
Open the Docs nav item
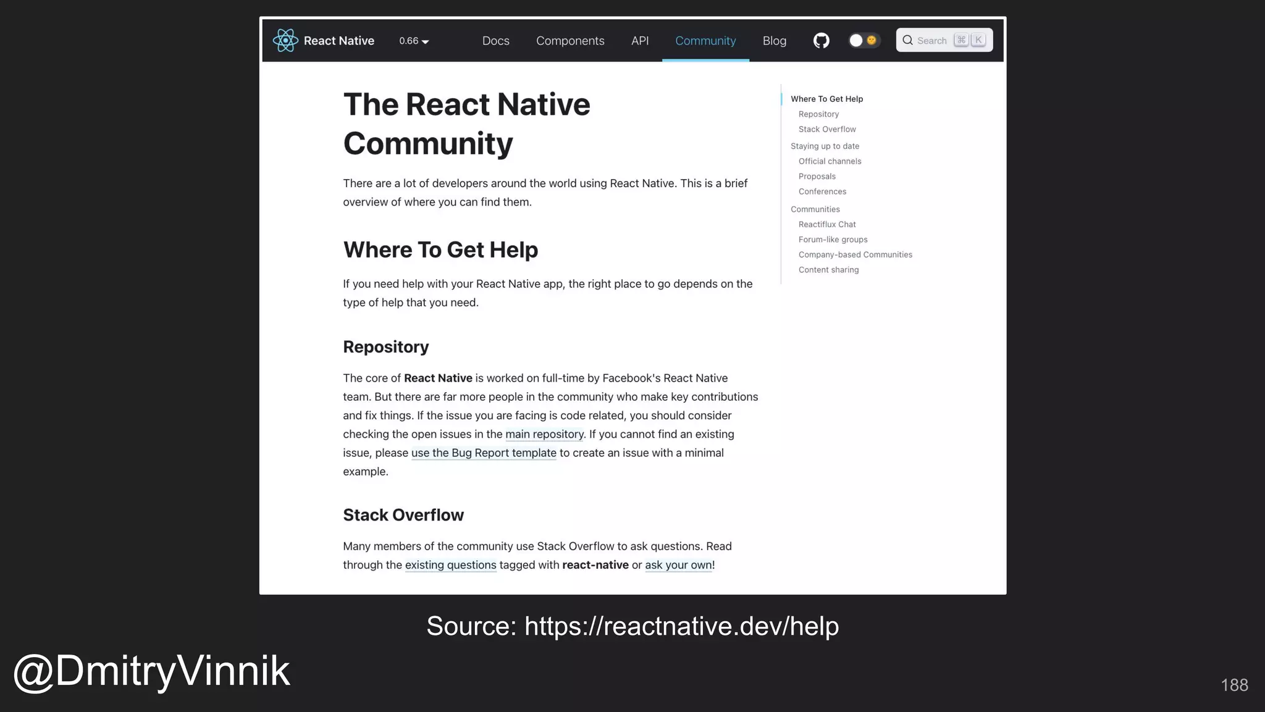tap(496, 41)
